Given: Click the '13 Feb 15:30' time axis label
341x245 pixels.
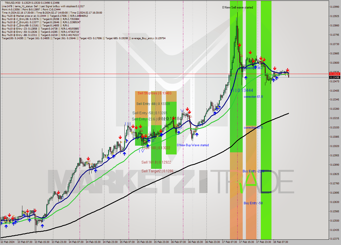Looking at the screenshot, I should (x=42, y=242).
